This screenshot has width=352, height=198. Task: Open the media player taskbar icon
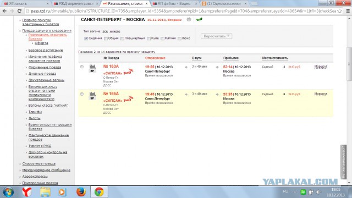[62, 192]
